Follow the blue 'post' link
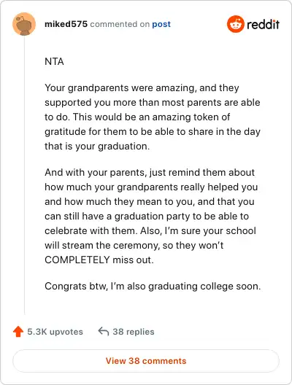Screen dimensions: 292x385 click(x=161, y=24)
